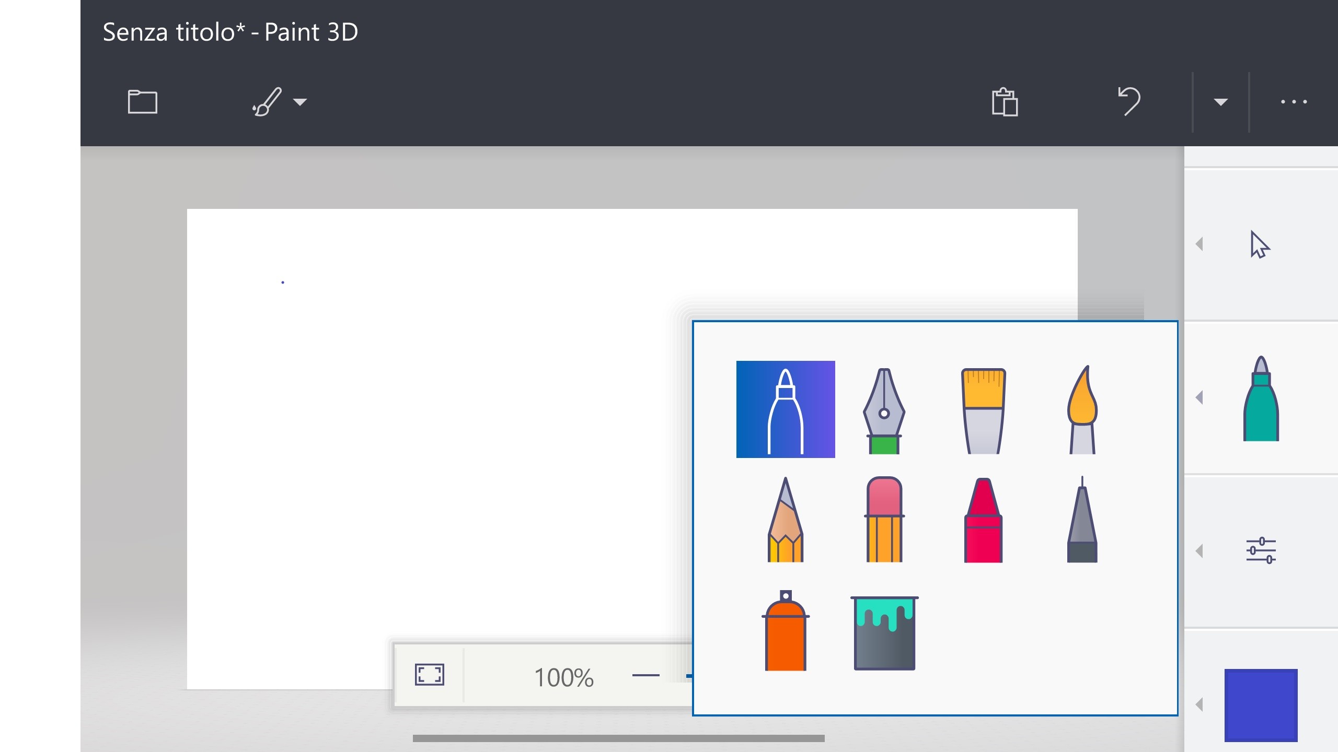Select the Eraser tool

click(x=884, y=520)
